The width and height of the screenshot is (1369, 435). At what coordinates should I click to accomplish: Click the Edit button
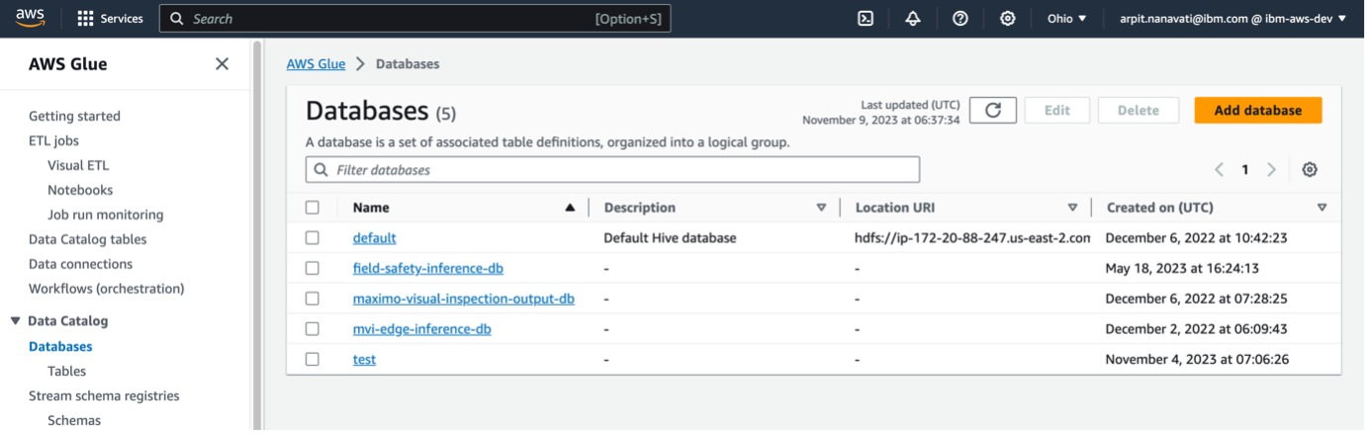[x=1057, y=111]
